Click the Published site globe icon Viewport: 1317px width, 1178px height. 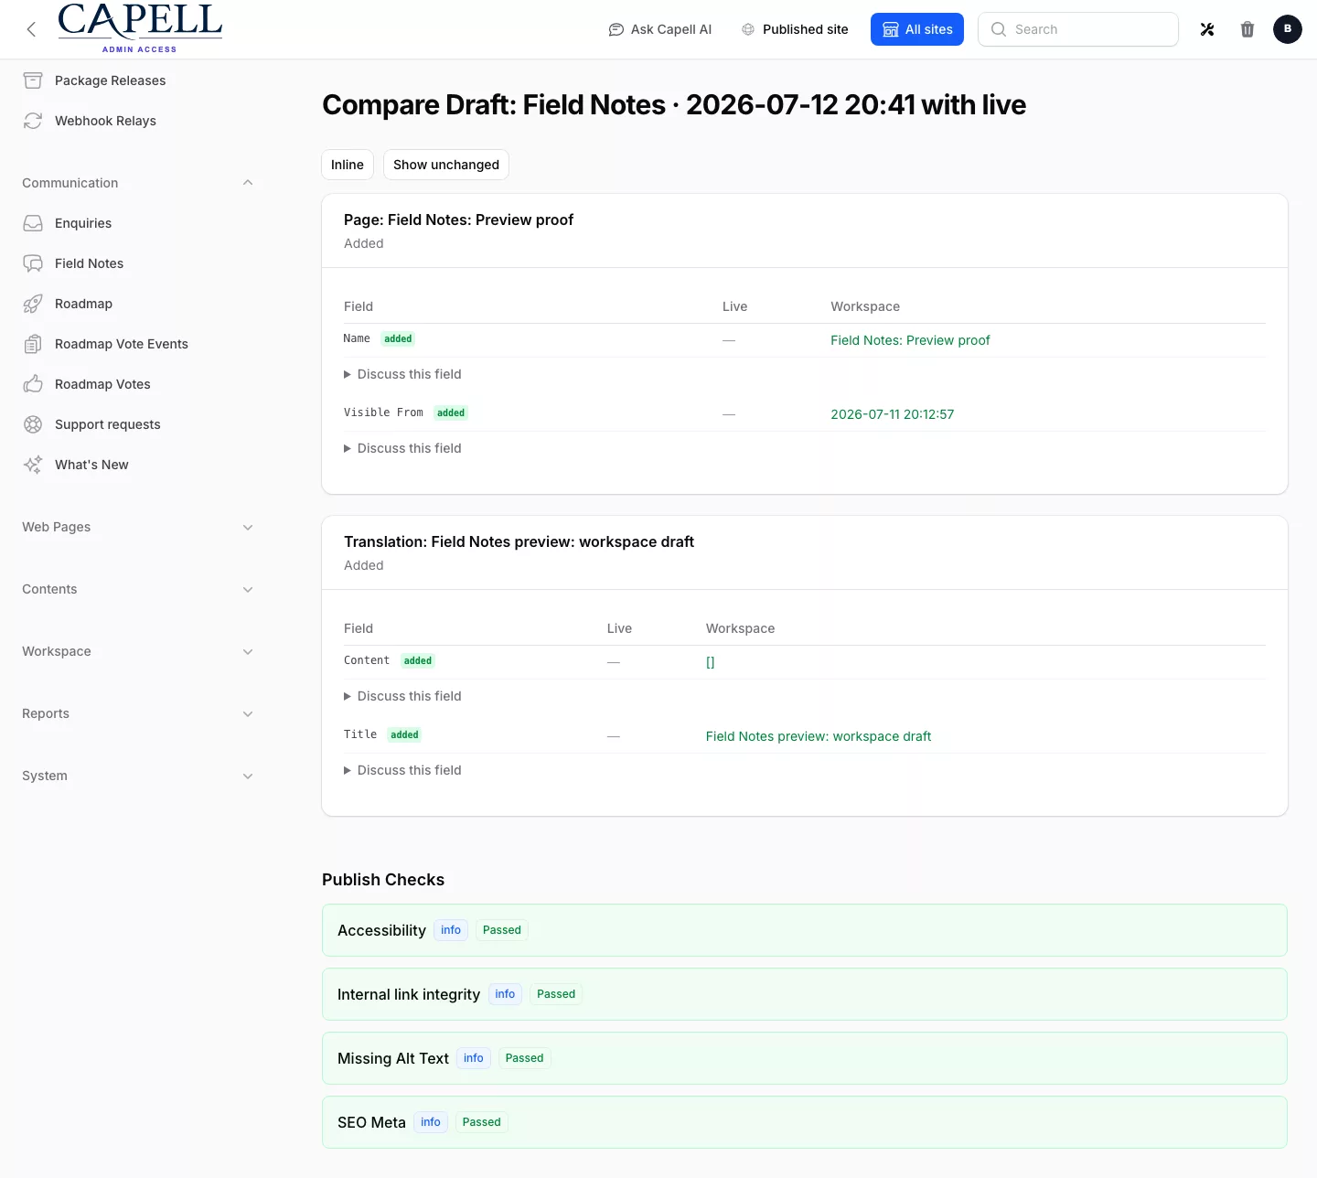(x=748, y=29)
